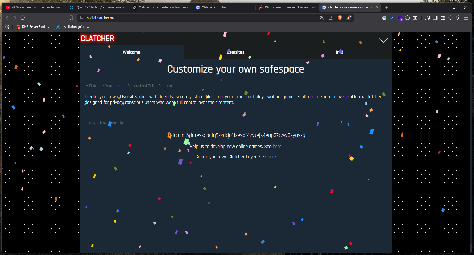
Task: Expand the chevron menu on Clatcher header
Action: (383, 40)
